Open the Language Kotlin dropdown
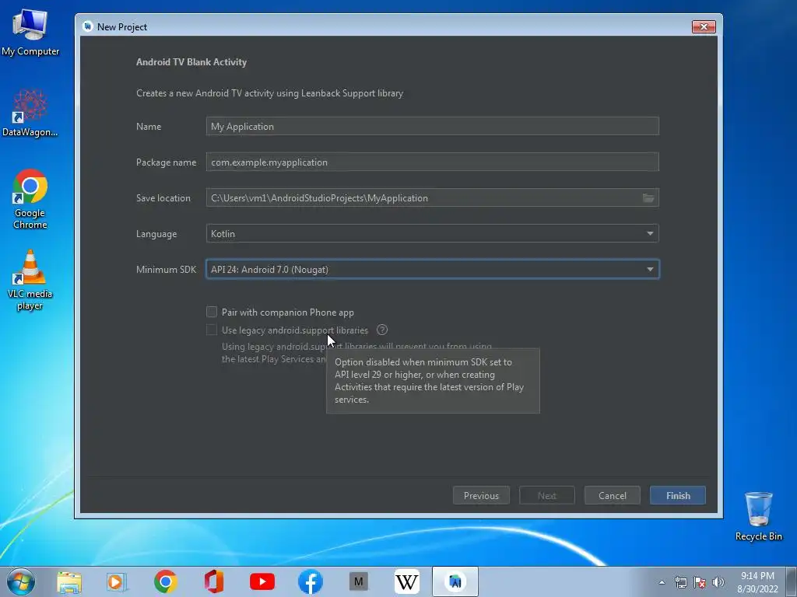Screen dimensions: 797x597 pyautogui.click(x=433, y=233)
